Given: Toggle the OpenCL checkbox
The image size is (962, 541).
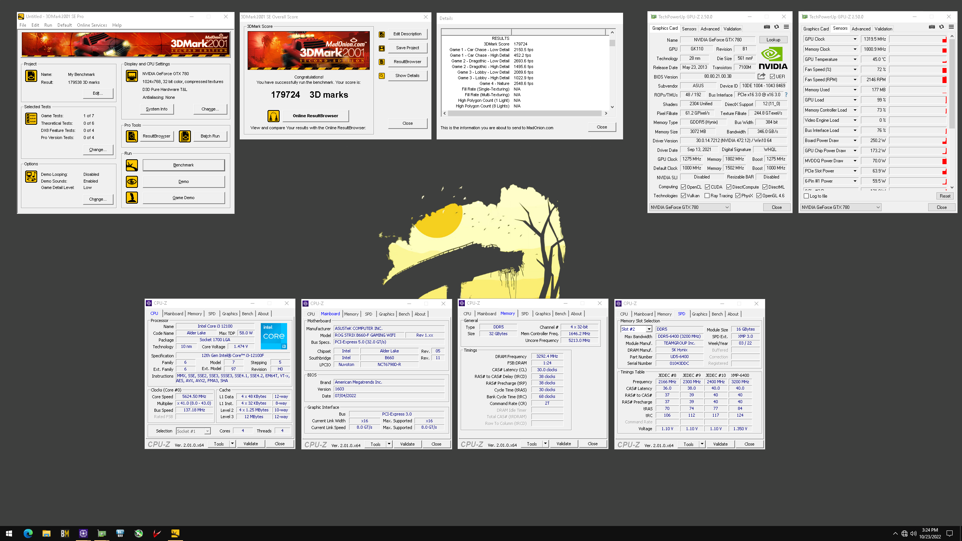Looking at the screenshot, I should [684, 187].
